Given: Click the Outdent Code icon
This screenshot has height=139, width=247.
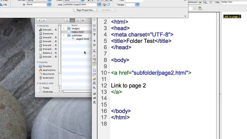Looking at the screenshot, I should [94, 98].
